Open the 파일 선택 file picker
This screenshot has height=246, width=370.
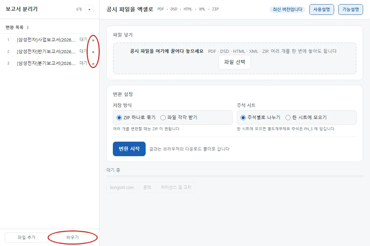[x=235, y=62]
